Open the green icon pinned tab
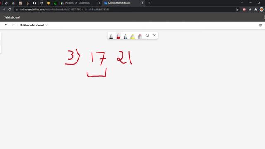Image resolution: width=265 pixels, height=149 pixels. [x=55, y=3]
